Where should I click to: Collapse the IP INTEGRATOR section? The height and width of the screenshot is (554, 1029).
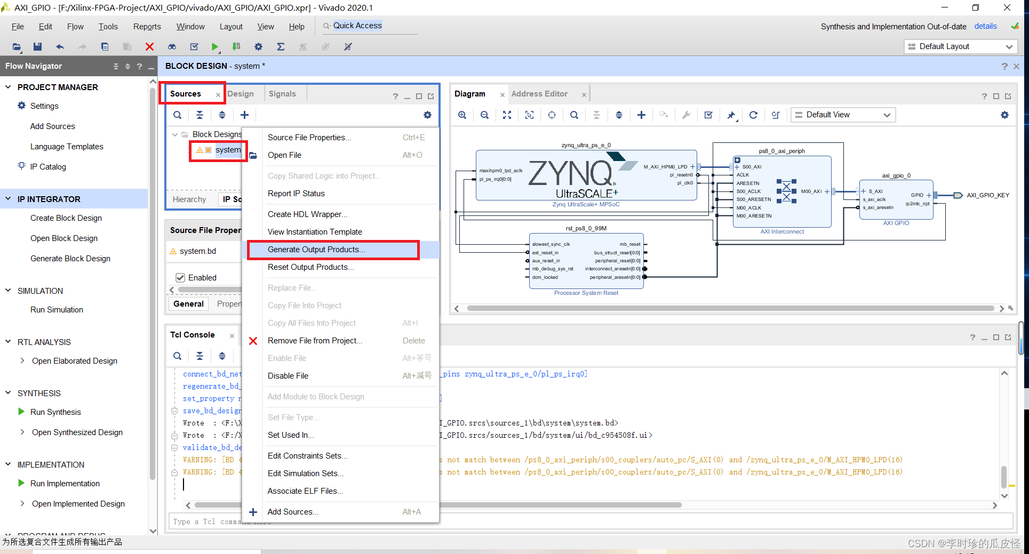tap(8, 199)
